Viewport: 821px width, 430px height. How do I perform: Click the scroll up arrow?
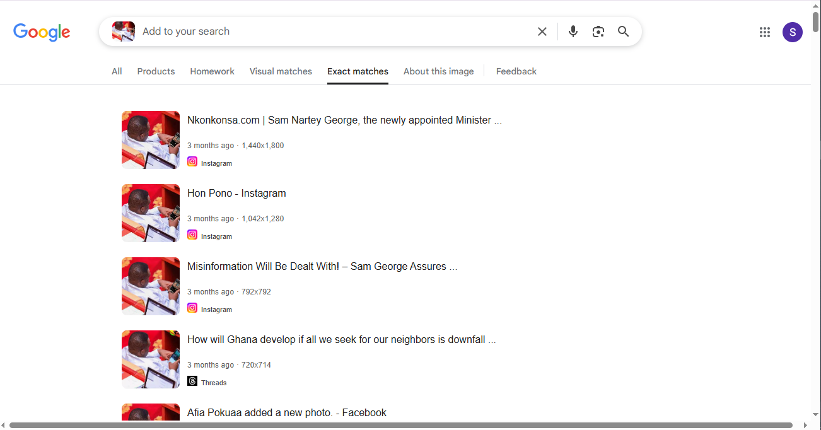(x=815, y=5)
